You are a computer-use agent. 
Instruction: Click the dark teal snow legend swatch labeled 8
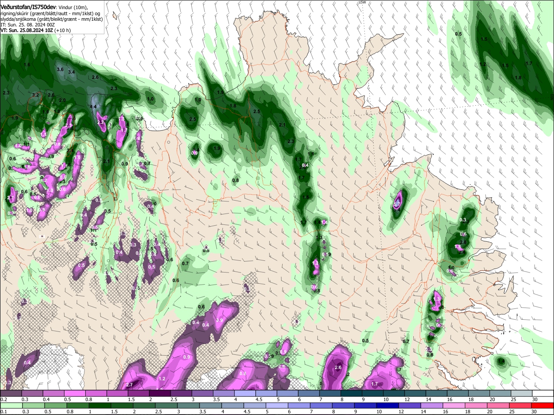point(352,393)
